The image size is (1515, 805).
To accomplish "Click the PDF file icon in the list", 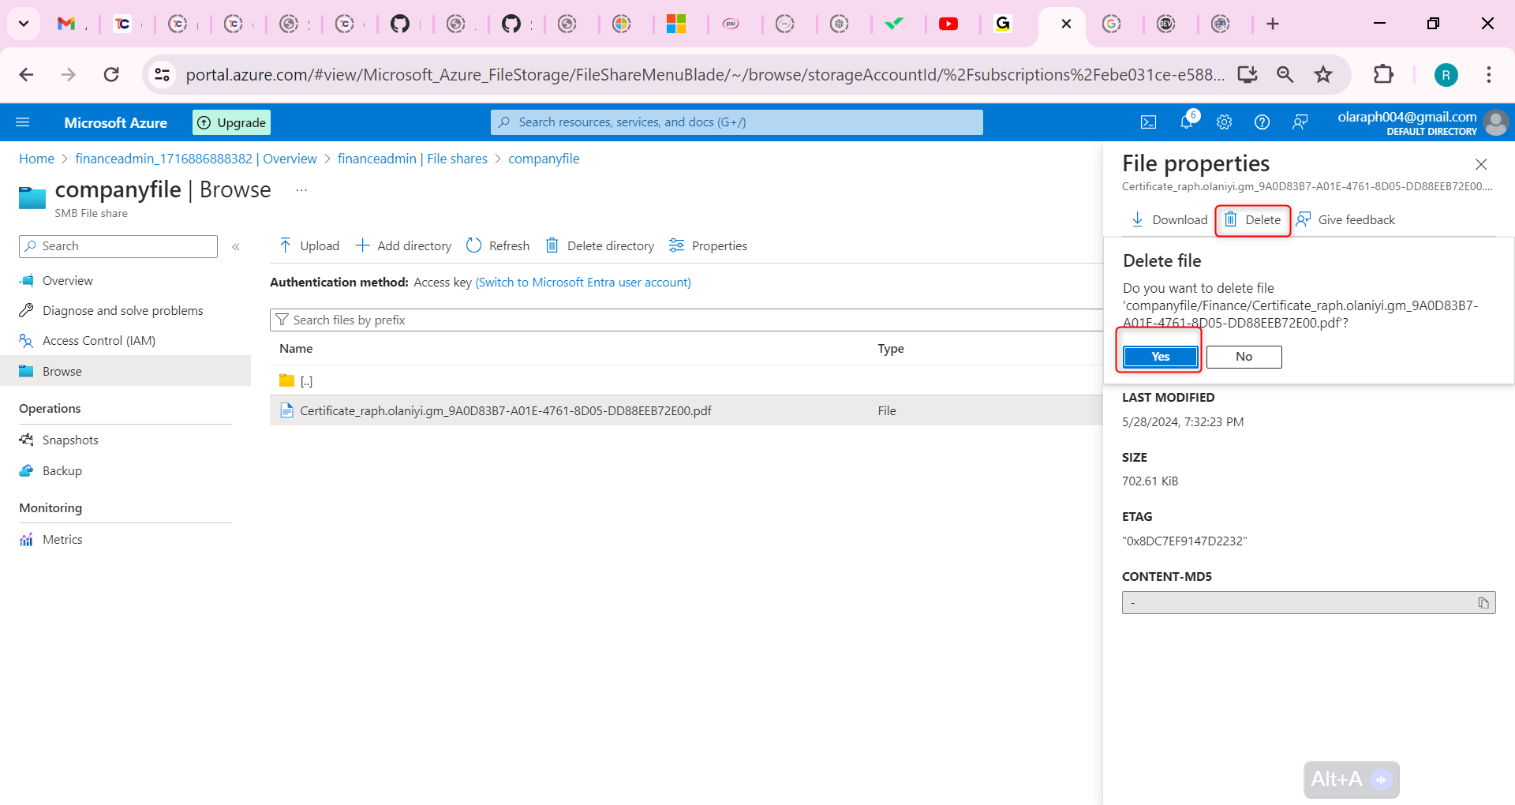I will [286, 410].
